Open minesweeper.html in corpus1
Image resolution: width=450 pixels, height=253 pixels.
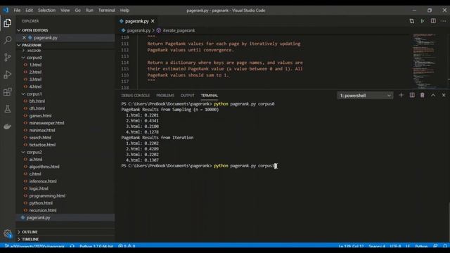(x=46, y=123)
